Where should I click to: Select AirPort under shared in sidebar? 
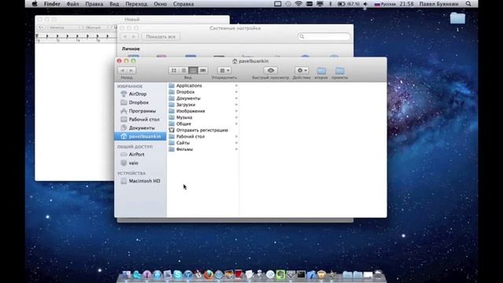point(140,154)
